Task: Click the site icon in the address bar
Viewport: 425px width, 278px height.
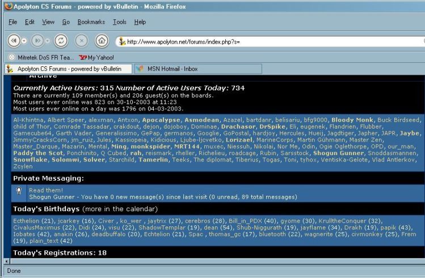Action: click(121, 41)
